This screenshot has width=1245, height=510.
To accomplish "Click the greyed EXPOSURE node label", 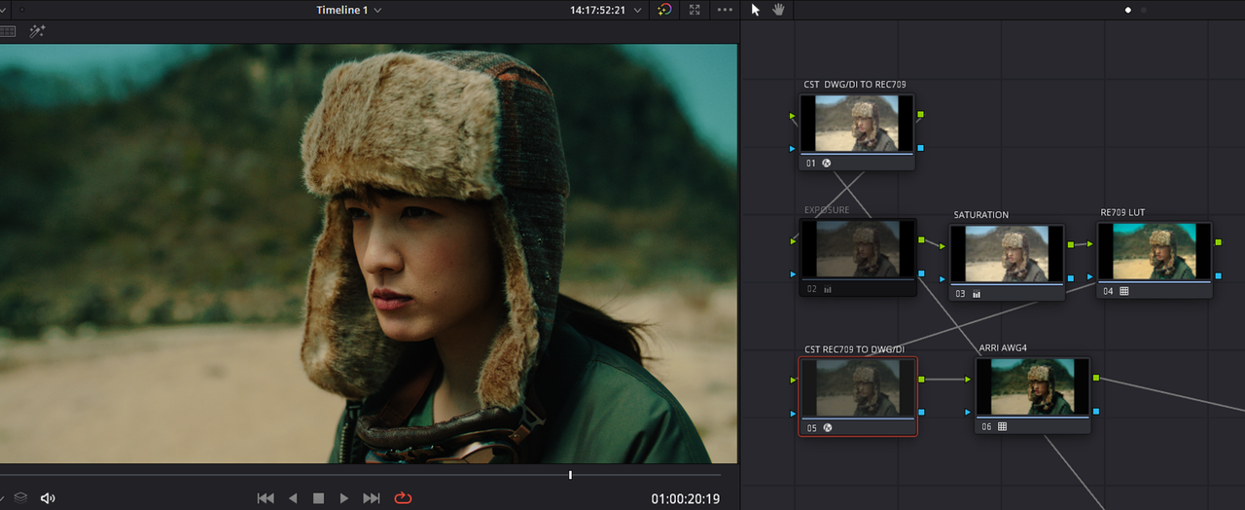I will (x=827, y=209).
